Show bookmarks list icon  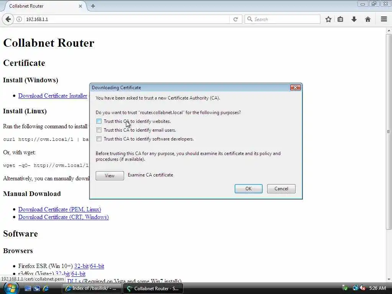(x=340, y=19)
